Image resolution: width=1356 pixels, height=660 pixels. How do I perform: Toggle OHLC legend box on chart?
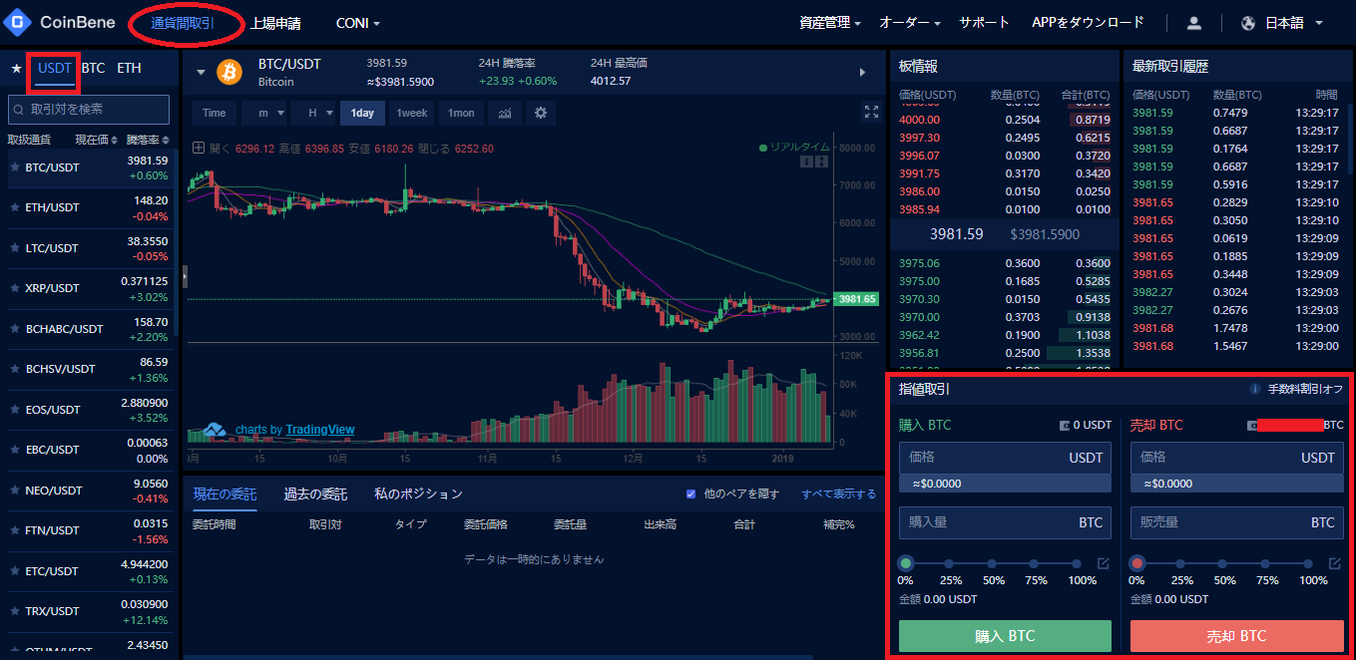(x=198, y=149)
